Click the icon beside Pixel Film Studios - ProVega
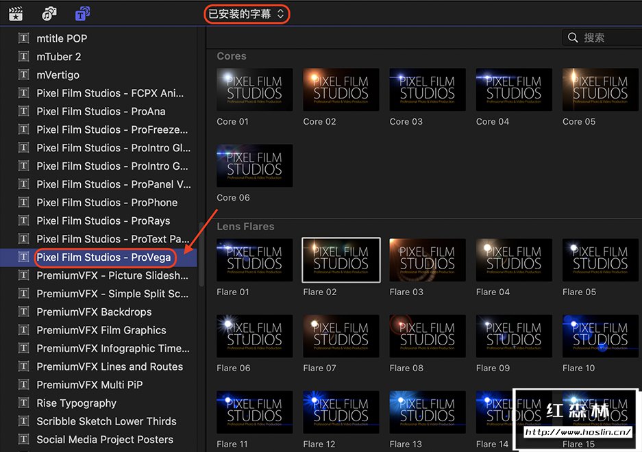Image resolution: width=642 pixels, height=452 pixels. 24,257
